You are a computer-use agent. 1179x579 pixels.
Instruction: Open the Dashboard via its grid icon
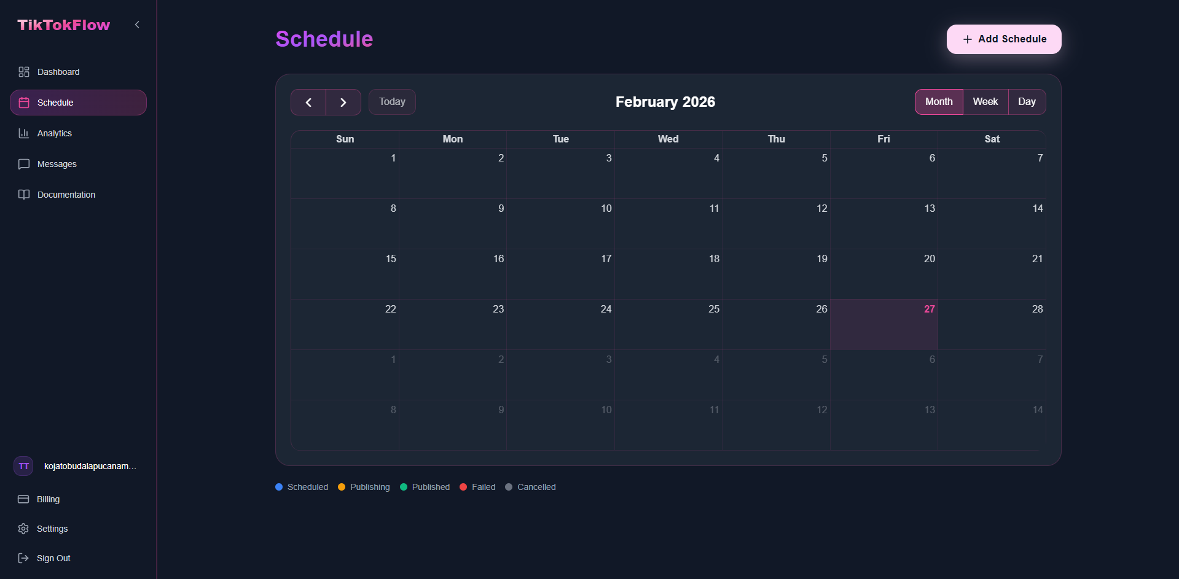(23, 72)
